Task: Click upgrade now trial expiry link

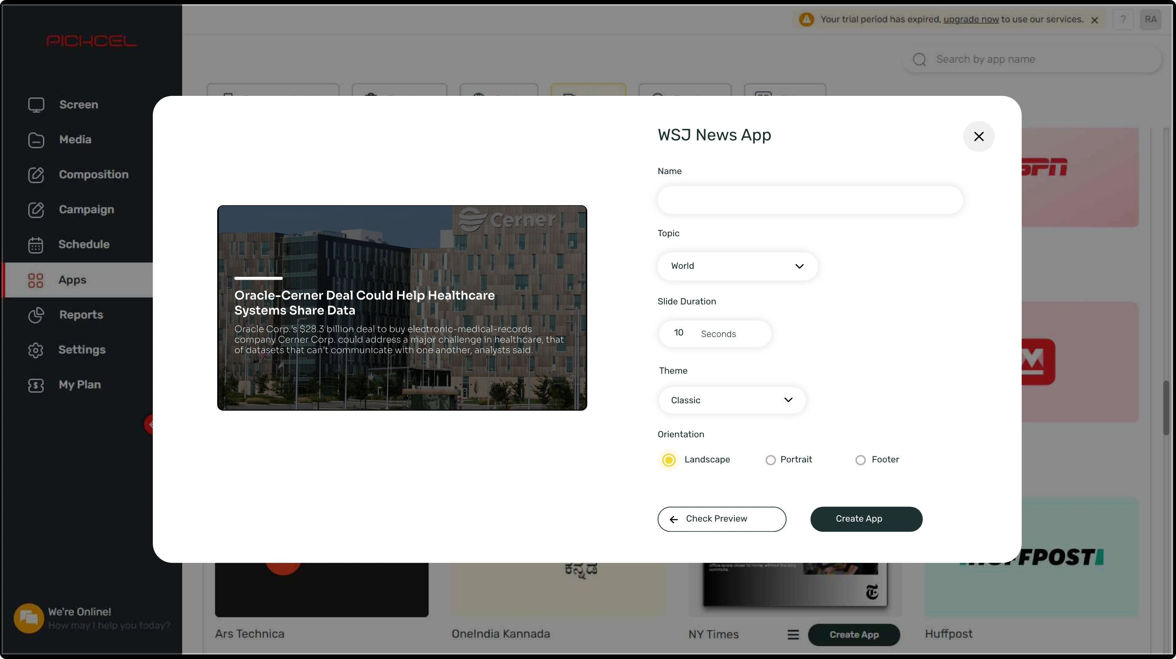Action: point(971,19)
